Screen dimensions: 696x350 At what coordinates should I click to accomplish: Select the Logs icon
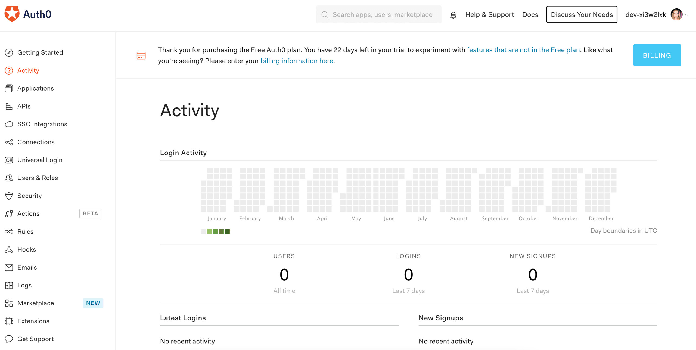click(x=9, y=285)
